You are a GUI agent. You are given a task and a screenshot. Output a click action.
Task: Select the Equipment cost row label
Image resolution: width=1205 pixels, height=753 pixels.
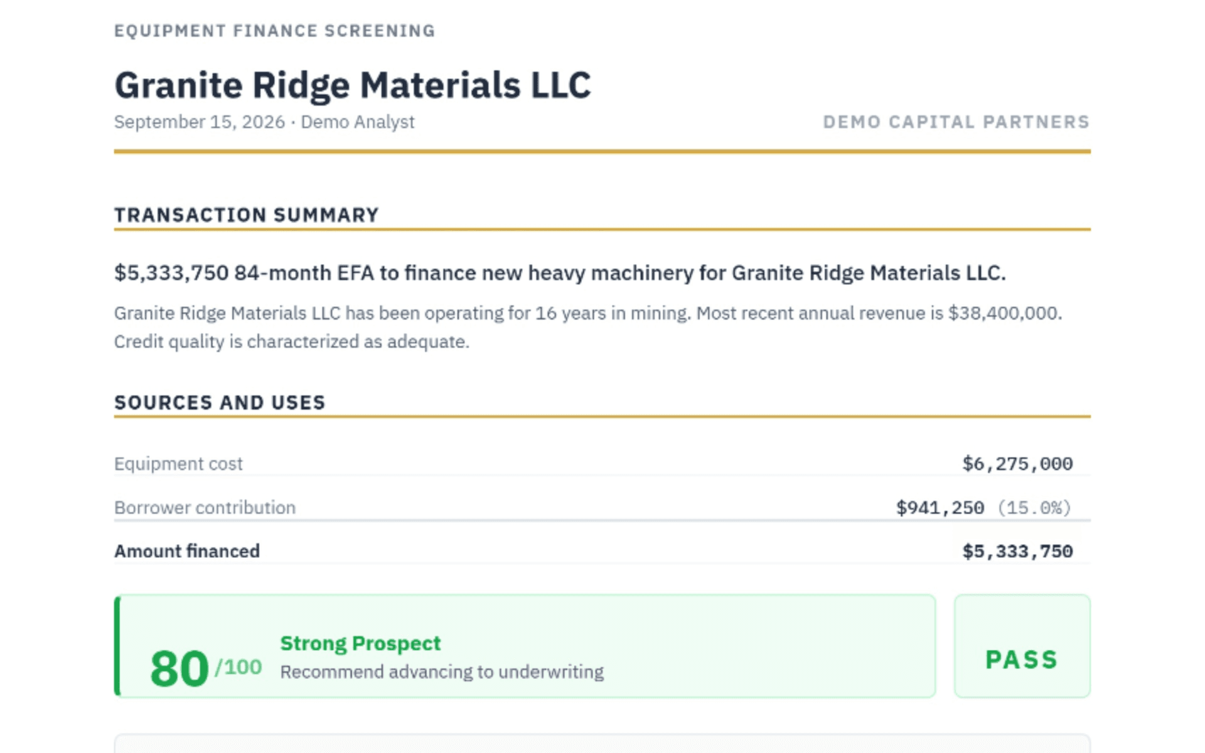[x=178, y=464]
